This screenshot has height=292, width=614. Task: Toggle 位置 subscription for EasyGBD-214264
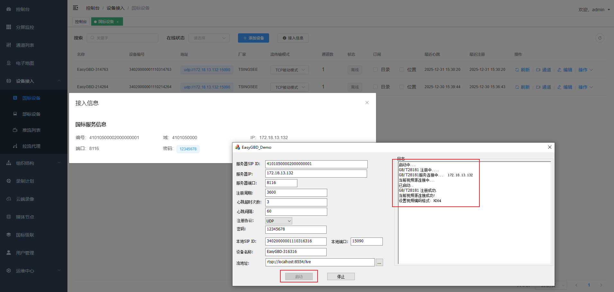point(401,87)
